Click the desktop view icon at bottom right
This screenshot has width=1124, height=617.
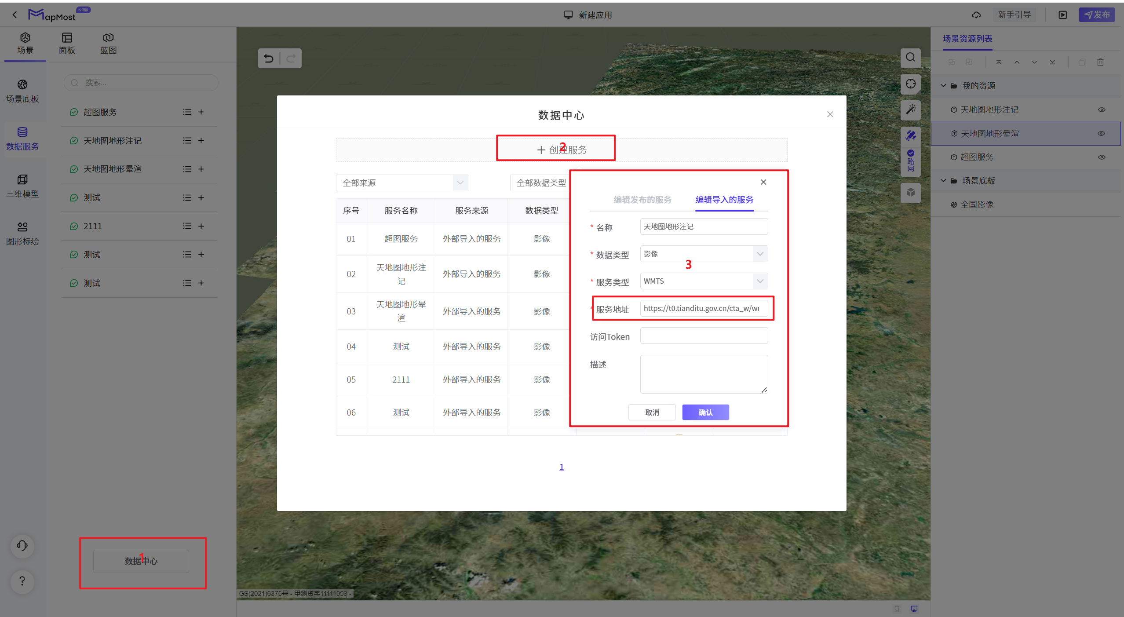tap(914, 609)
